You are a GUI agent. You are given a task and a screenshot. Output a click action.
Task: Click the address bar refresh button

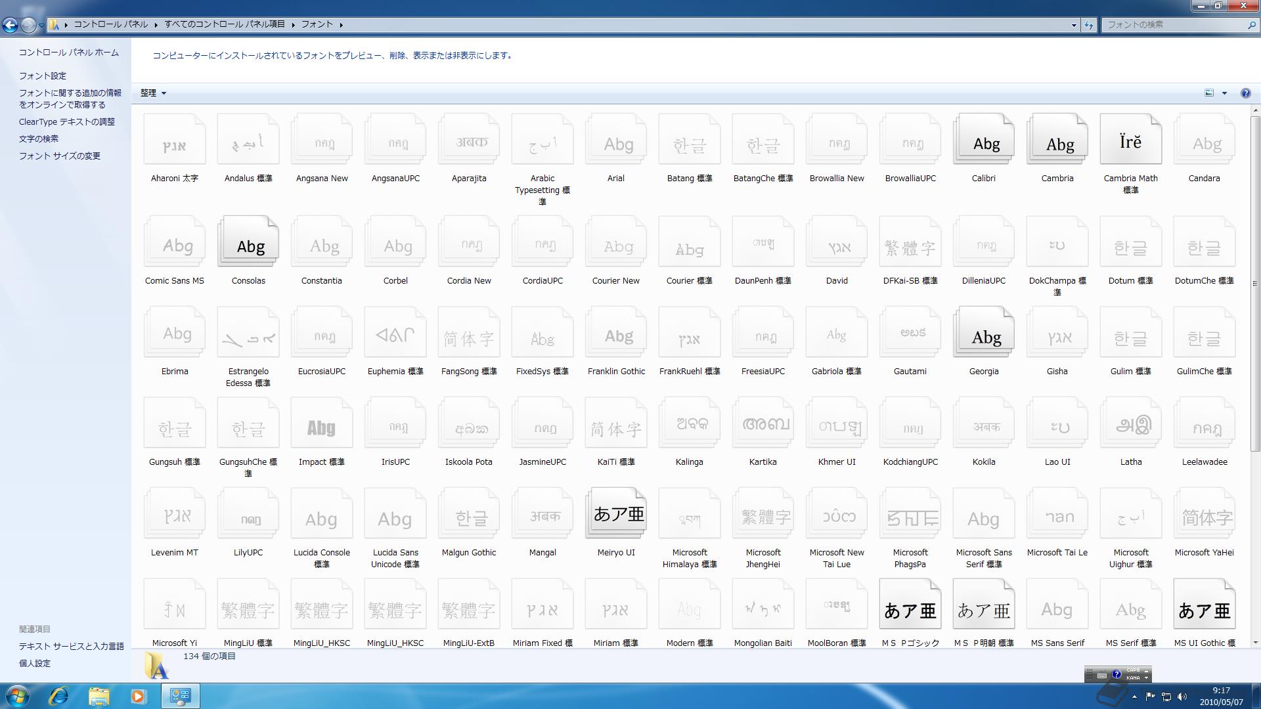click(x=1089, y=25)
